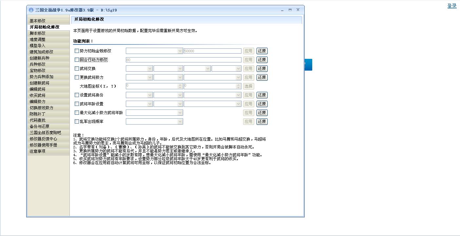Click the gear icon in the title bar

[31, 10]
